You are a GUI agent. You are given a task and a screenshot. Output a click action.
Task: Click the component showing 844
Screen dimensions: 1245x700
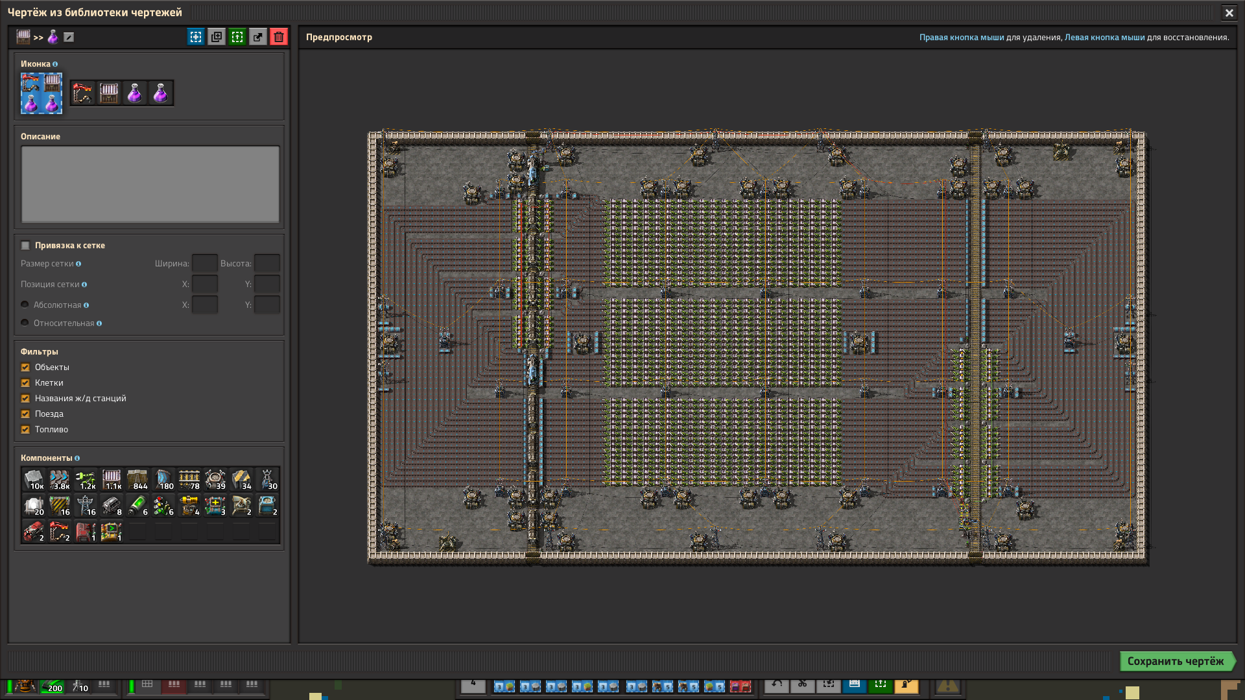click(137, 480)
